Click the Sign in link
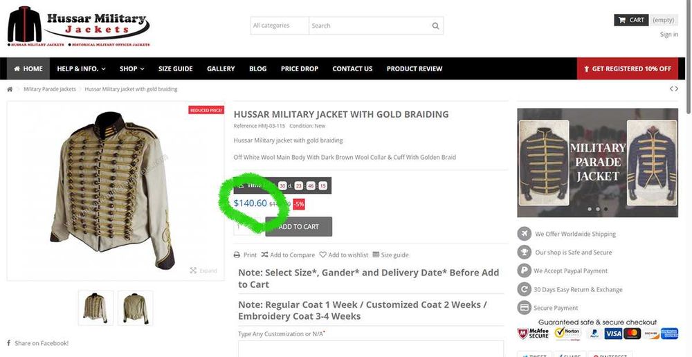The height and width of the screenshot is (357, 692). pos(669,35)
